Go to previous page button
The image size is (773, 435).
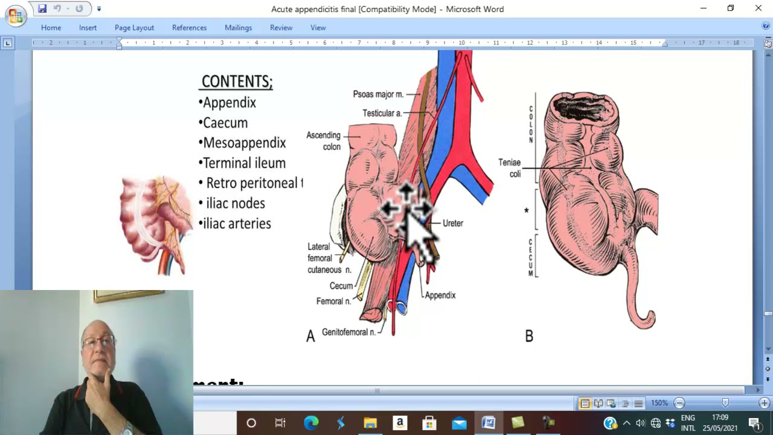[768, 359]
